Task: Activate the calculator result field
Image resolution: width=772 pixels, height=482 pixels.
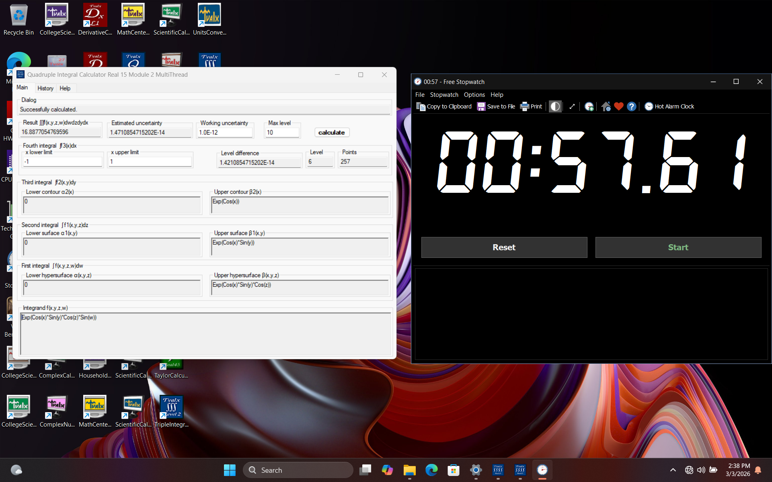Action: tap(61, 132)
